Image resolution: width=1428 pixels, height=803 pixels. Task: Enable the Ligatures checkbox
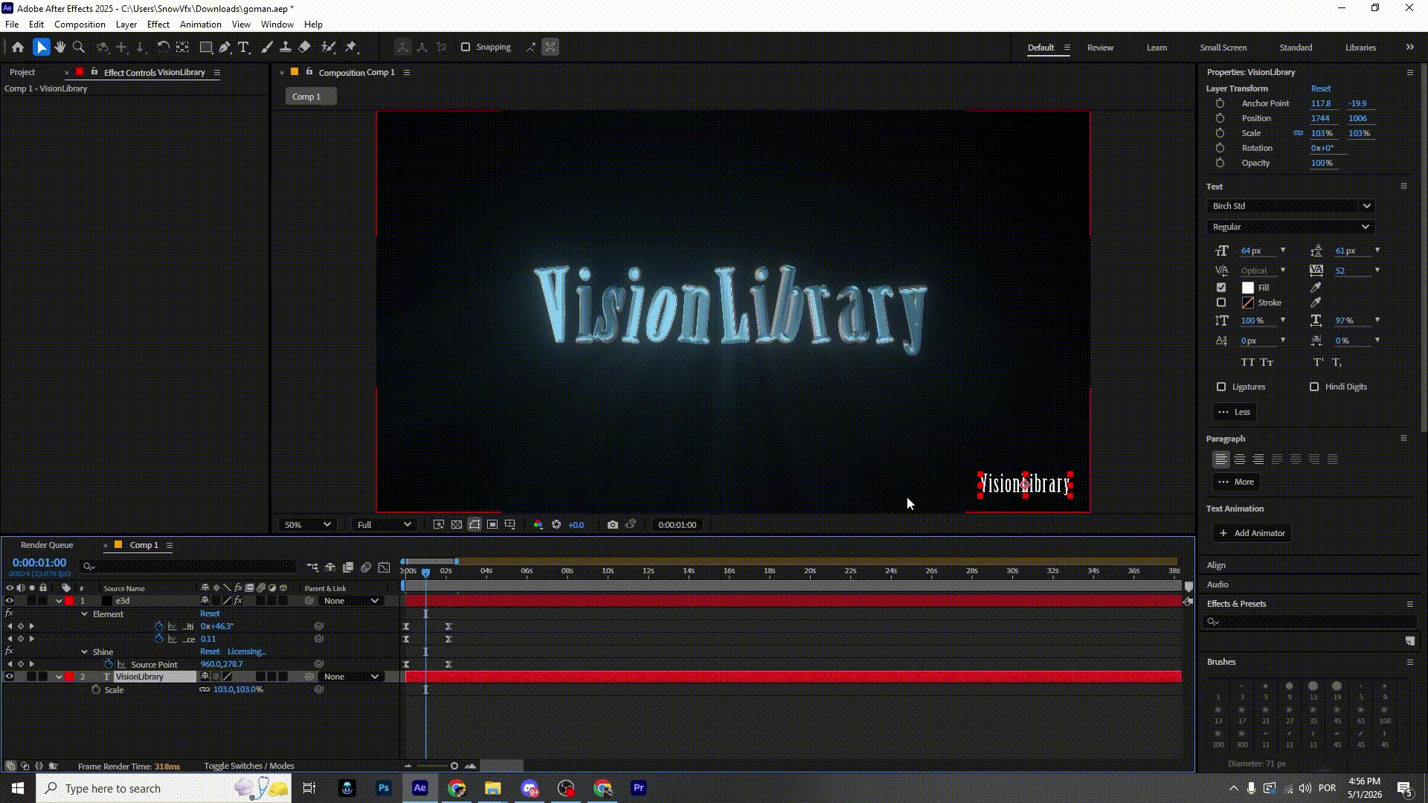(x=1221, y=387)
